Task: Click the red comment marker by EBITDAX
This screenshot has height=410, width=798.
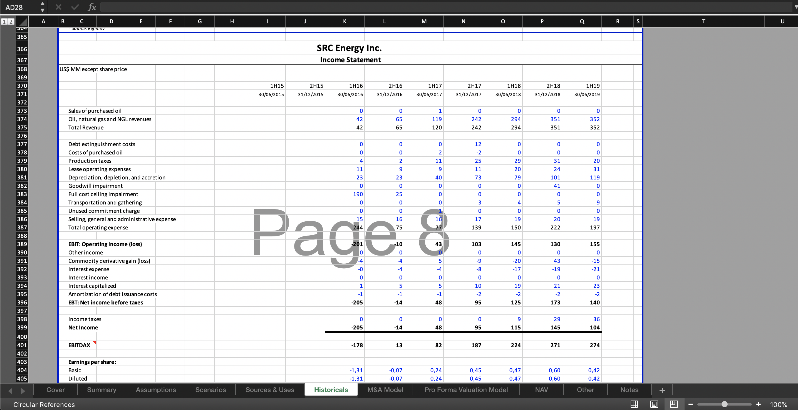Action: pyautogui.click(x=95, y=342)
